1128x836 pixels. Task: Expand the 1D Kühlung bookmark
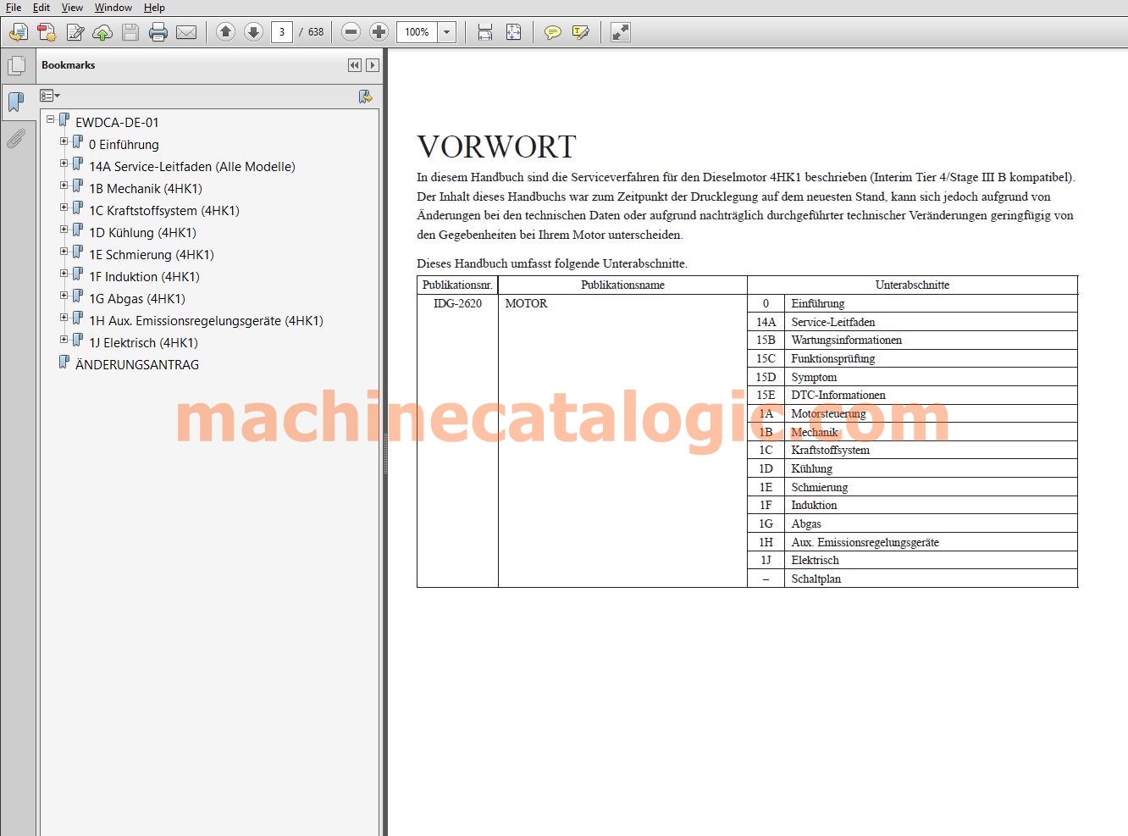coord(64,230)
